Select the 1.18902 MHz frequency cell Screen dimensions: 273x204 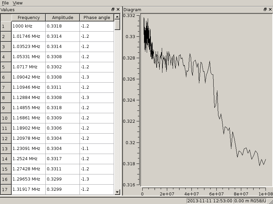click(29, 129)
